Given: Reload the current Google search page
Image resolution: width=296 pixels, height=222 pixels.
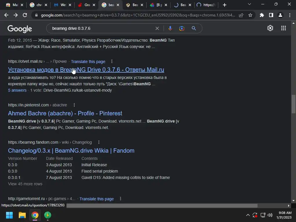Looking at the screenshot, I should pos(25,15).
